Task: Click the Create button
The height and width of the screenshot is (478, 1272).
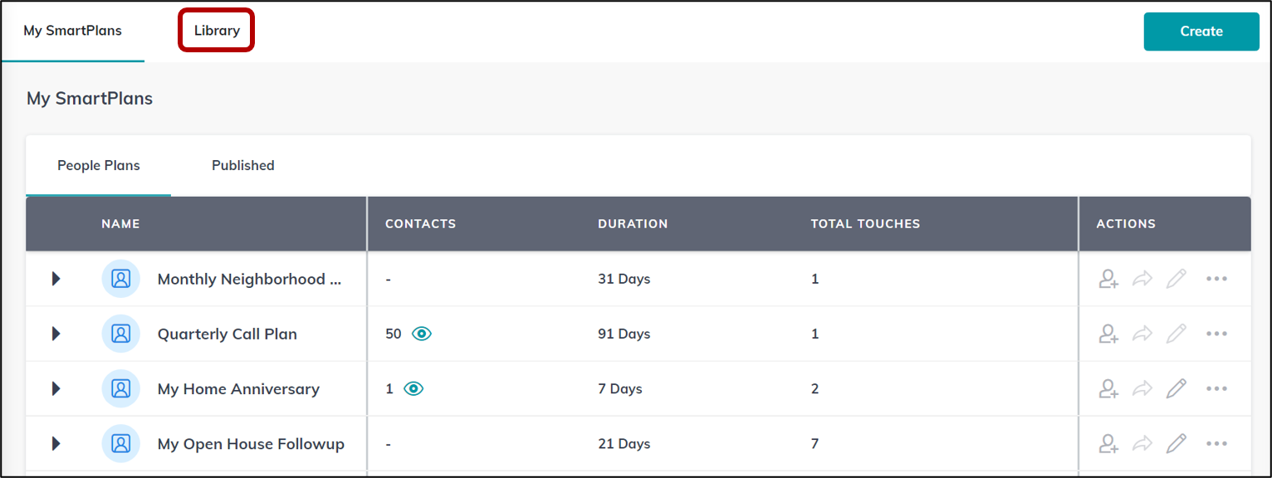Action: pyautogui.click(x=1201, y=31)
